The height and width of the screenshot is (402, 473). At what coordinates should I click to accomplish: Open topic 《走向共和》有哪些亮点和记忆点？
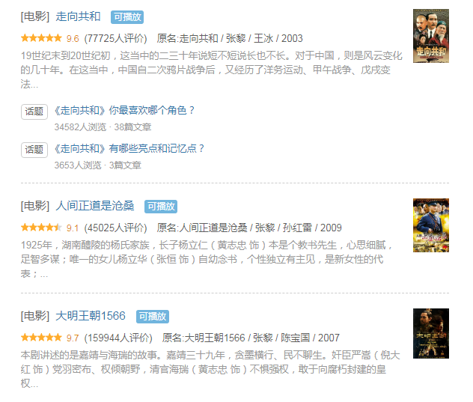point(129,148)
